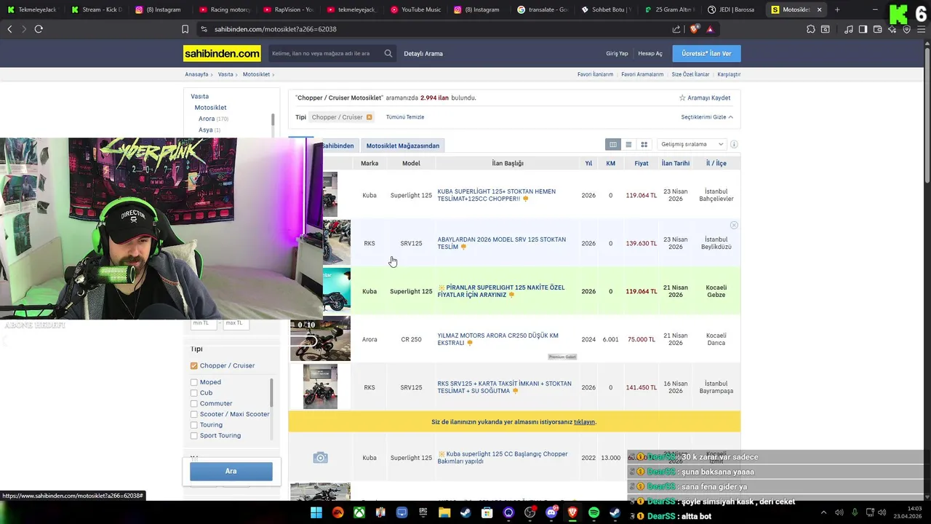This screenshot has width=931, height=524.
Task: Check the Commuter checkbox
Action: [194, 403]
